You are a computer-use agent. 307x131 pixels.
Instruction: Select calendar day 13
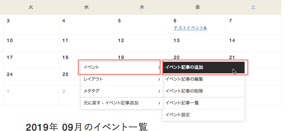[x=176, y=40]
